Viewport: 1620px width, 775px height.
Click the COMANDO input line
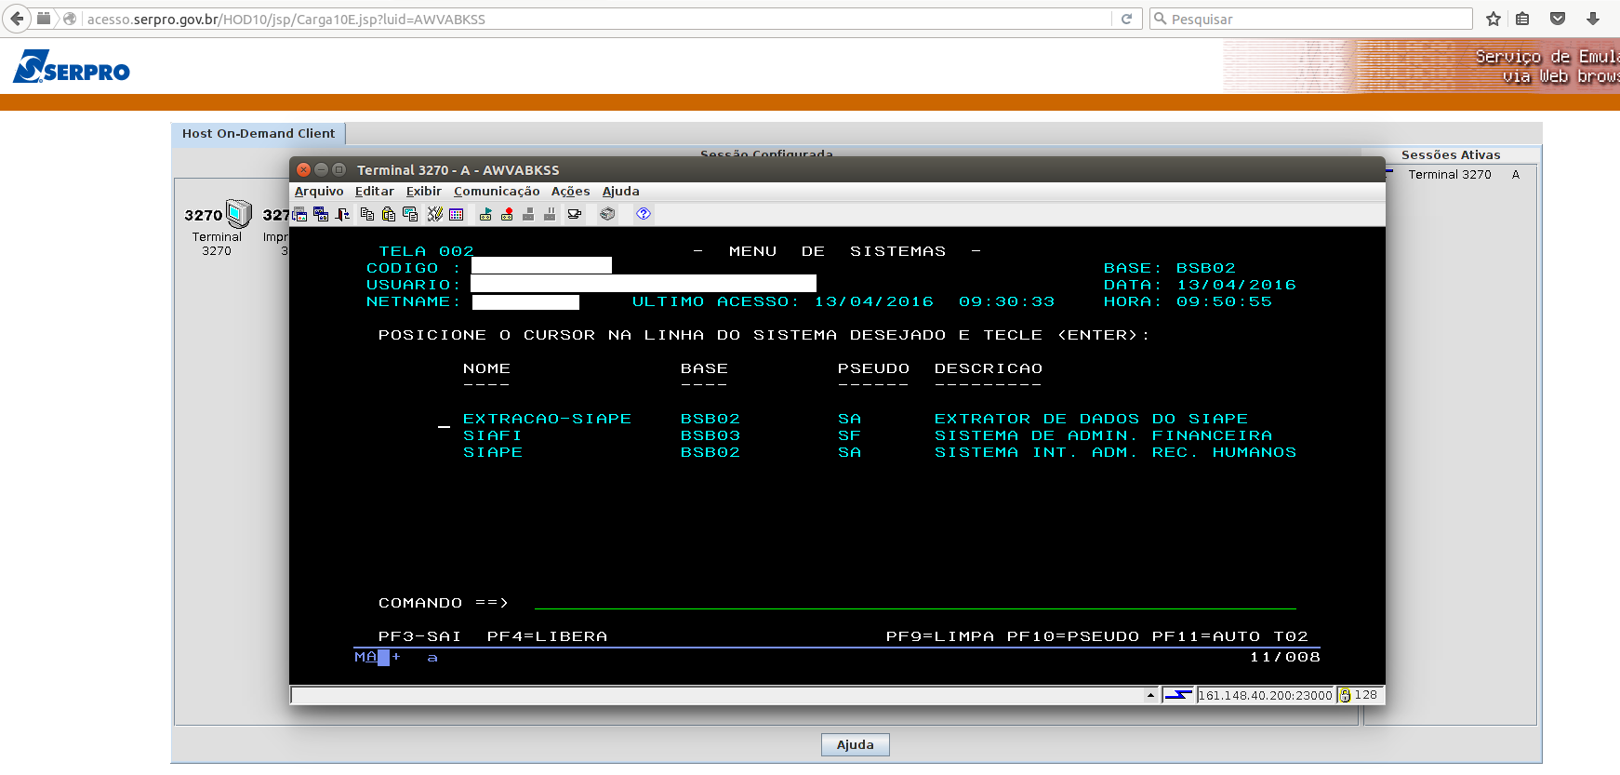coord(915,603)
